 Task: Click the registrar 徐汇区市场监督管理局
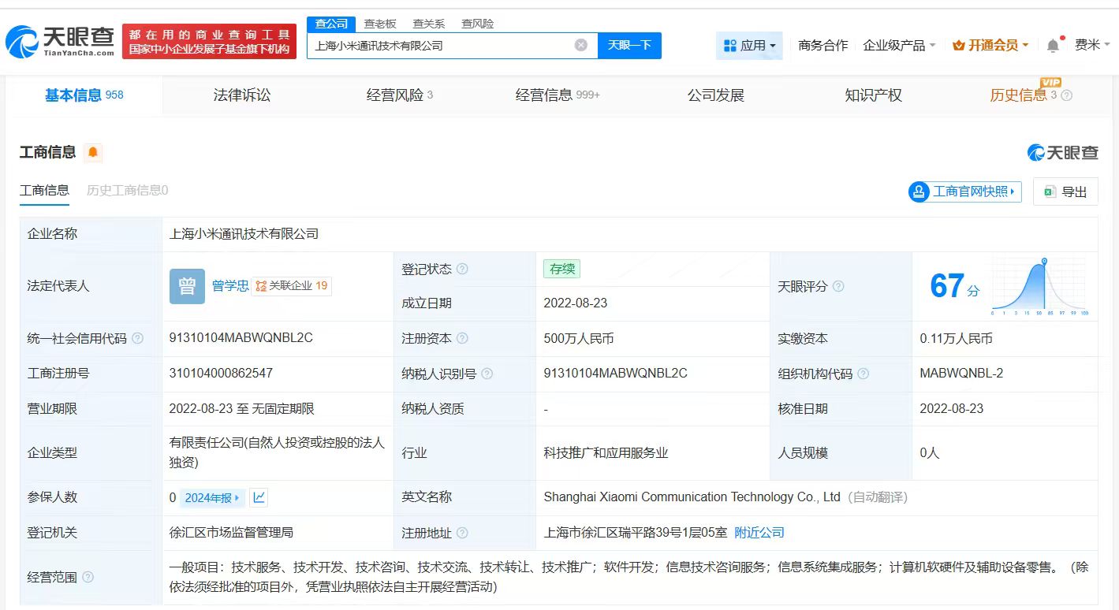point(231,533)
